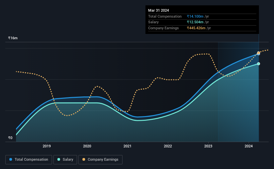Click the 2019 x-axis label
The height and width of the screenshot is (169, 274).
pyautogui.click(x=47, y=146)
